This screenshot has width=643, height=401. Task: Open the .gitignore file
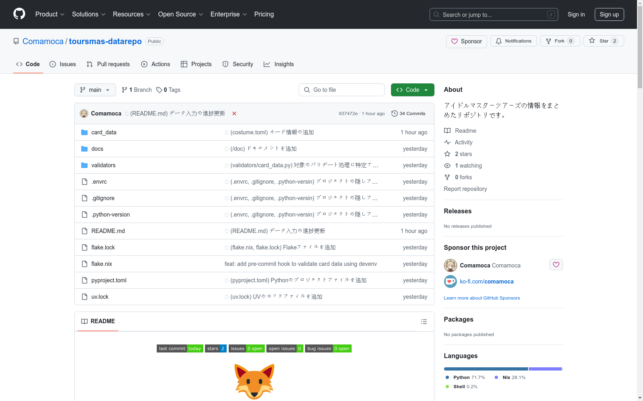point(103,198)
